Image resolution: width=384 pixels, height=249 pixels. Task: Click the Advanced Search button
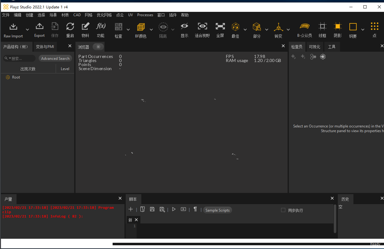point(55,58)
